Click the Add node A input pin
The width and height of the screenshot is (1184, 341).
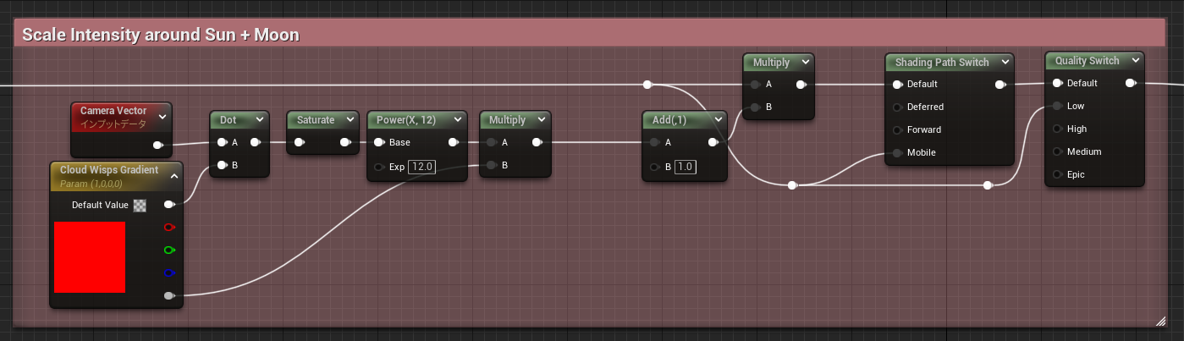655,142
